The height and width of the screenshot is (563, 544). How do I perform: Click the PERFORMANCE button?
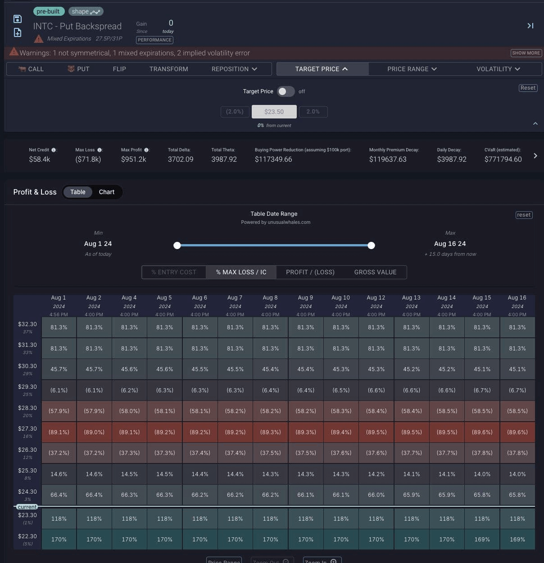(154, 40)
